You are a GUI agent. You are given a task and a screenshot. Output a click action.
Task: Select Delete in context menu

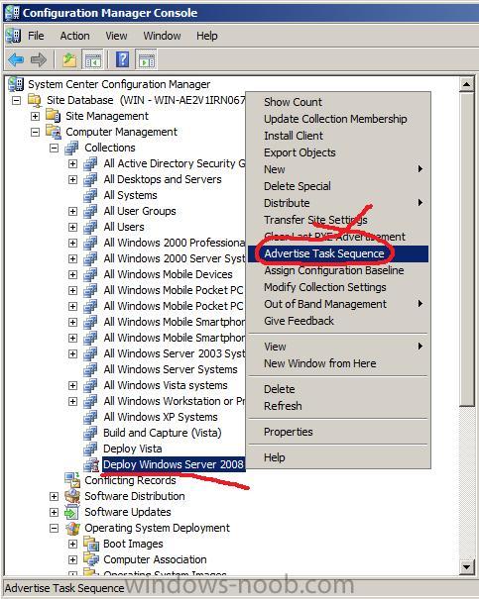(x=338, y=389)
